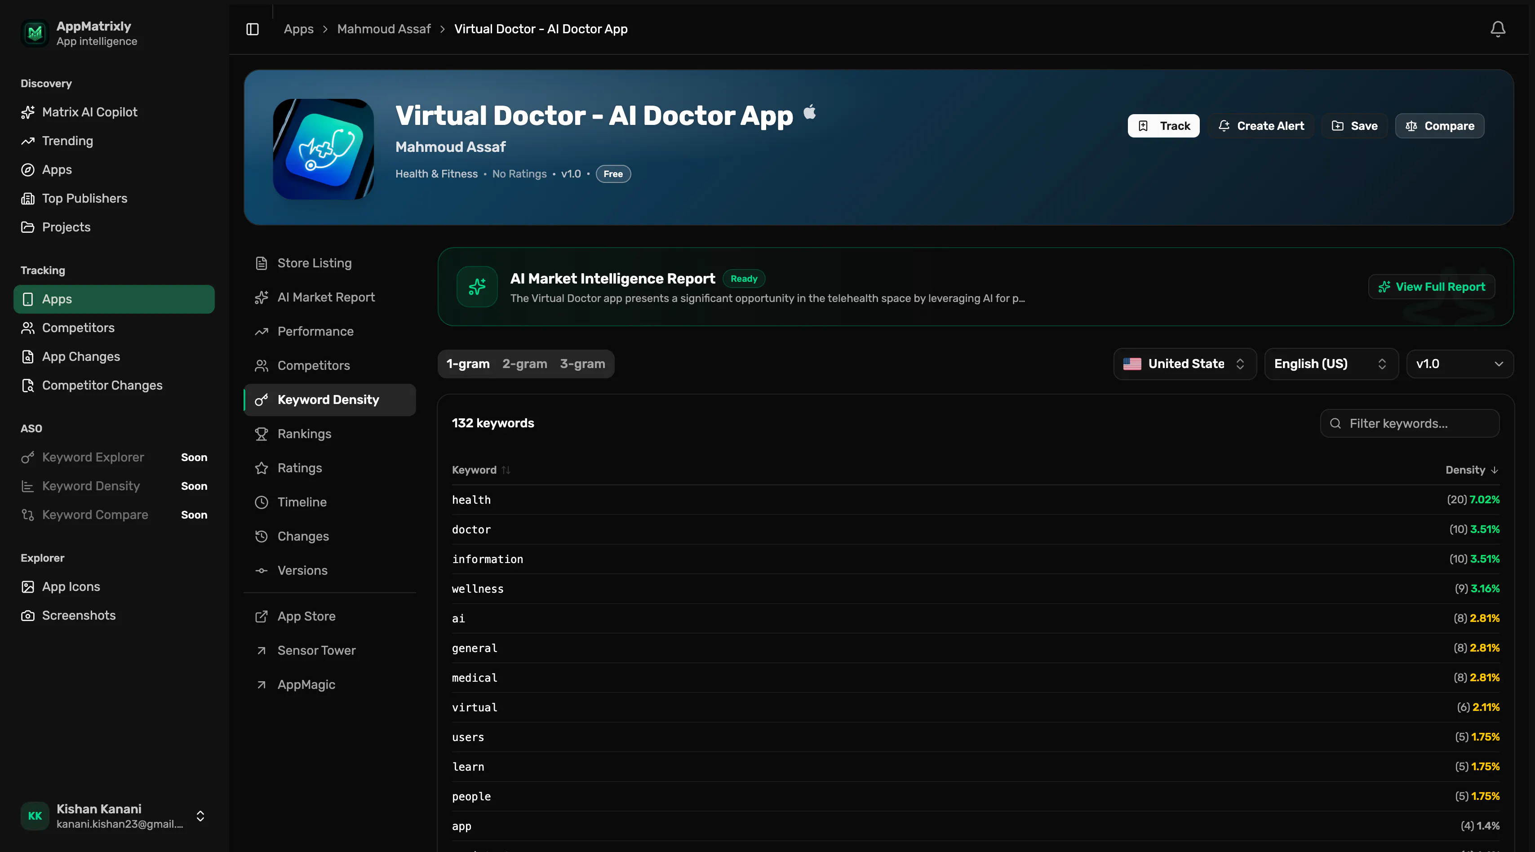Click the Apps breadcrumb
This screenshot has width=1535, height=852.
(298, 29)
